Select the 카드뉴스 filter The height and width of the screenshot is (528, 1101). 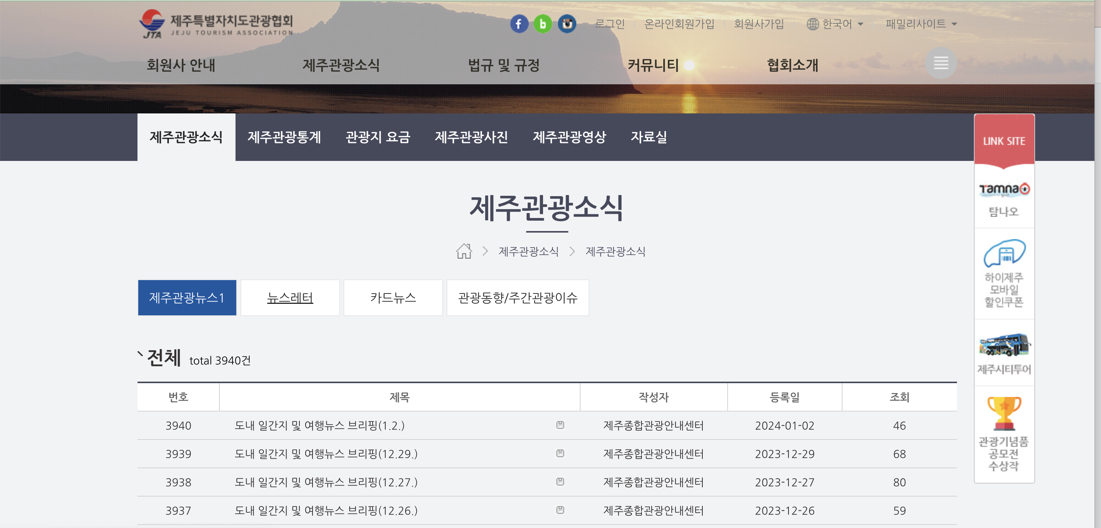pyautogui.click(x=393, y=298)
